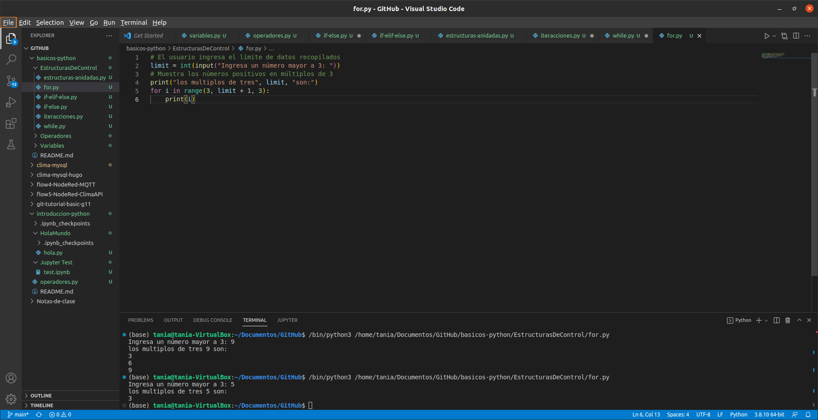Open test.ipynb in the explorer
818x420 pixels.
coord(71,272)
